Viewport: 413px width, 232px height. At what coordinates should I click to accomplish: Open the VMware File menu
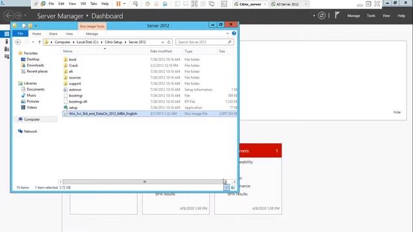pos(52,4)
